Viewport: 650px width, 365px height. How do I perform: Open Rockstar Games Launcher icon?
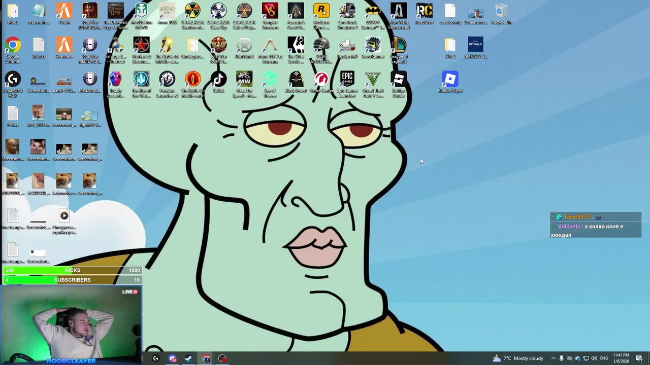tap(321, 16)
